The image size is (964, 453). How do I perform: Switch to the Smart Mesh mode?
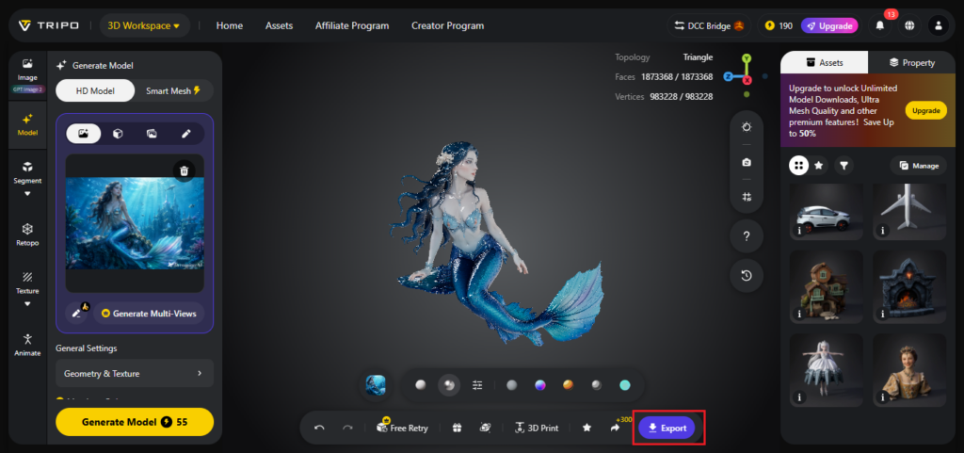coord(173,90)
